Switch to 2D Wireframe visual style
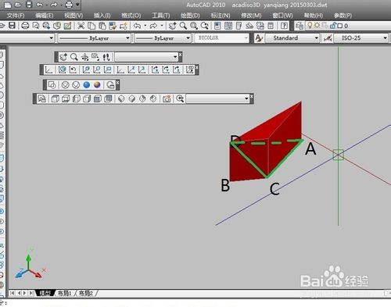 (x=52, y=85)
